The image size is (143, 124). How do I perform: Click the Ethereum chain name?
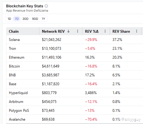(16, 57)
